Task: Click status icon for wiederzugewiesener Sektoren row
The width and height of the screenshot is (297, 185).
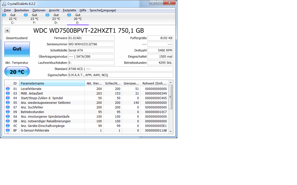Action: point(8,103)
